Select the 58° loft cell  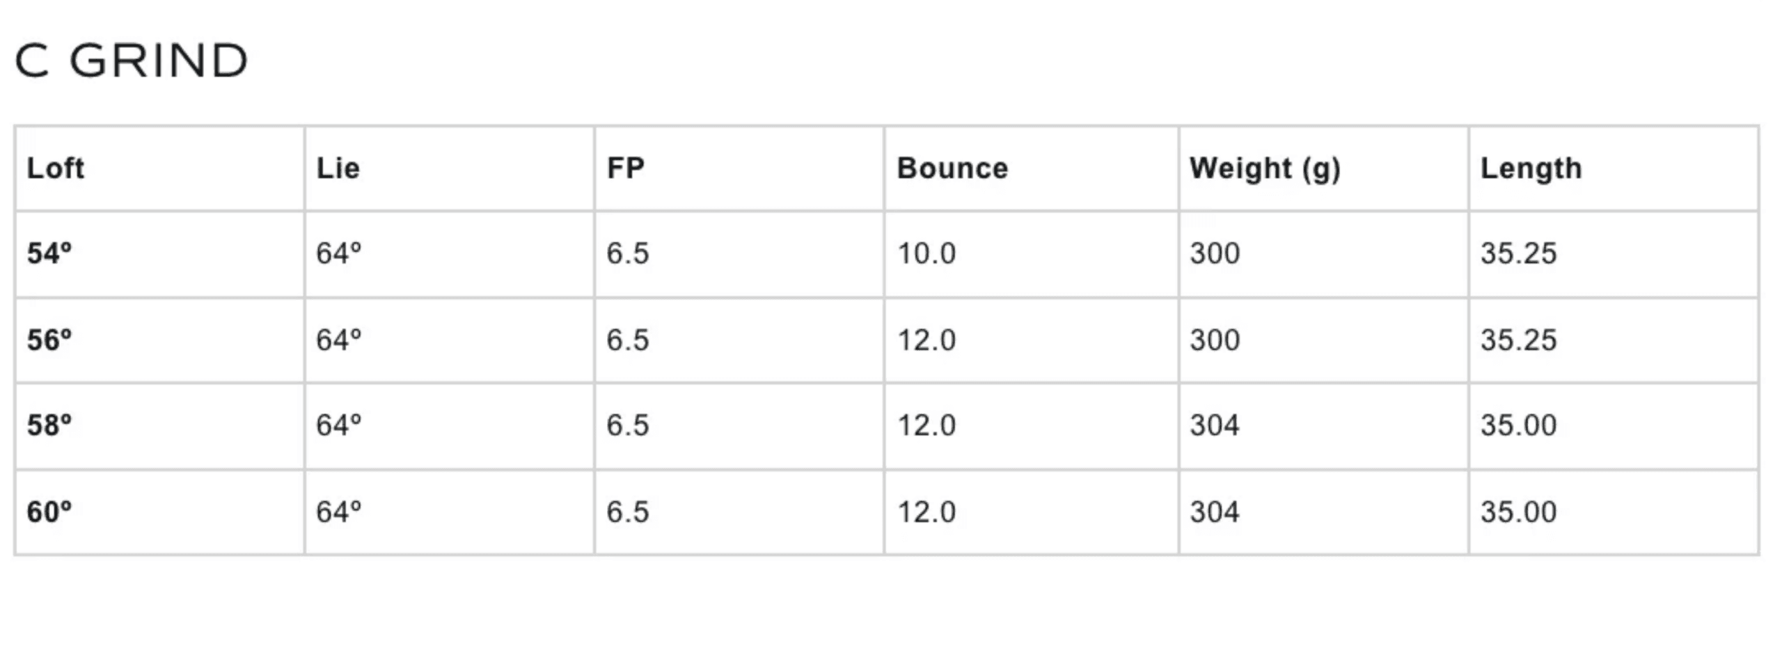click(x=49, y=425)
